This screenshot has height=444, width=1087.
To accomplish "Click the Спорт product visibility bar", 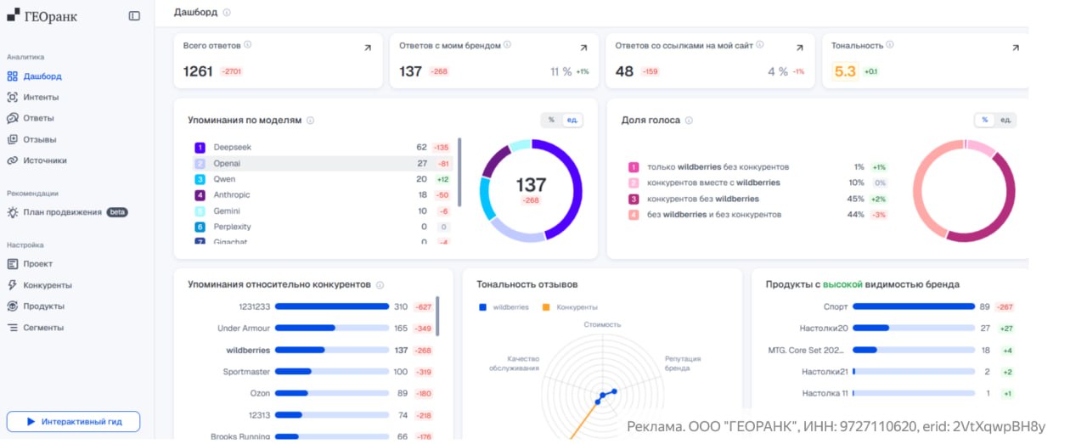I will point(914,306).
